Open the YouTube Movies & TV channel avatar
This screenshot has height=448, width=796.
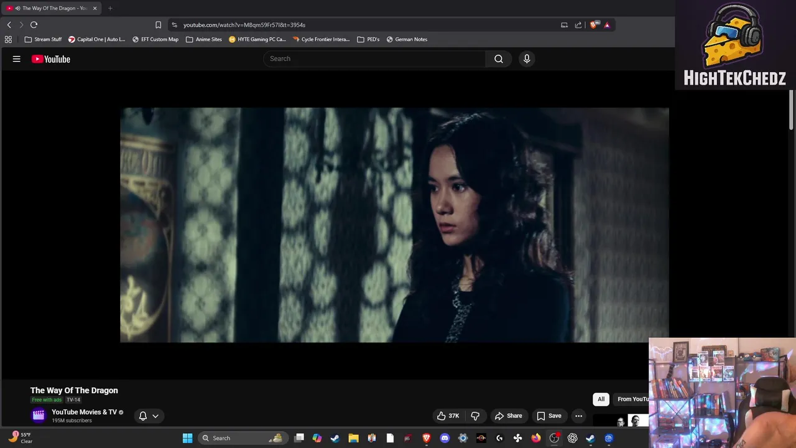pyautogui.click(x=39, y=416)
